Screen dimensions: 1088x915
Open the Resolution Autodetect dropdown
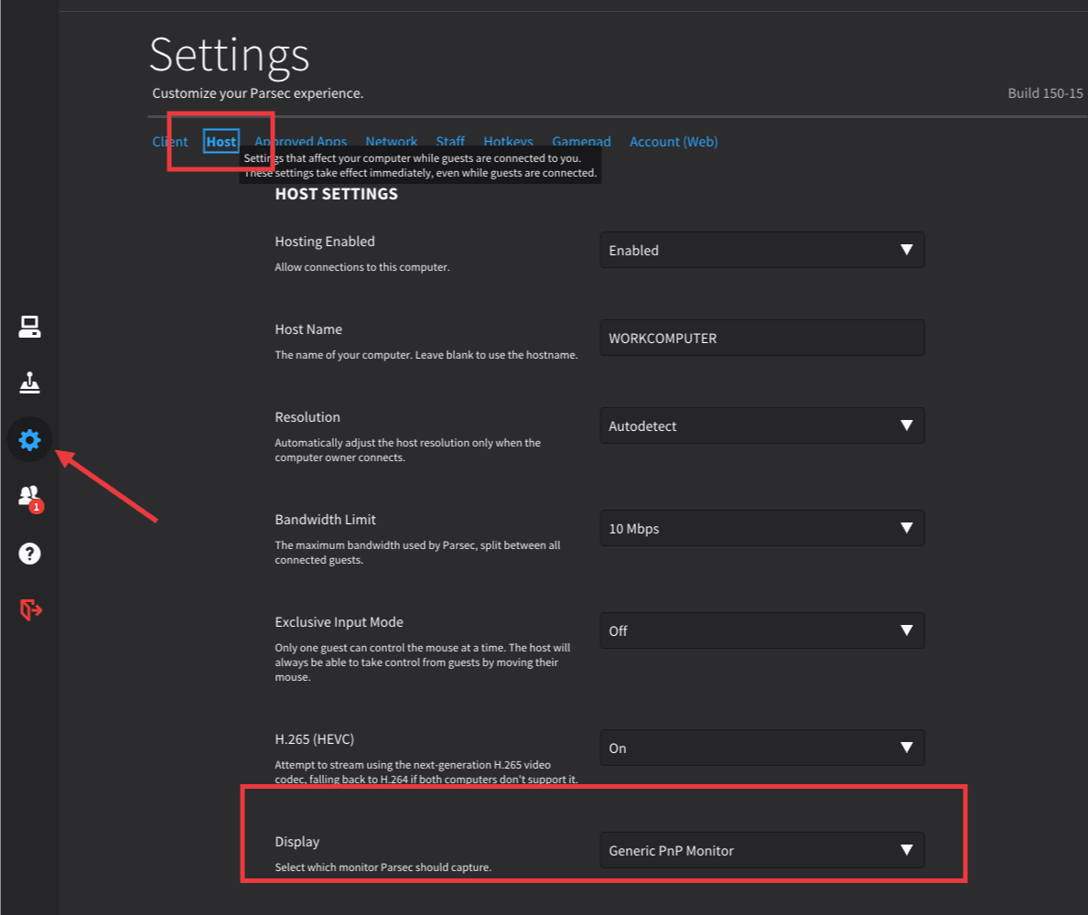pyautogui.click(x=761, y=425)
